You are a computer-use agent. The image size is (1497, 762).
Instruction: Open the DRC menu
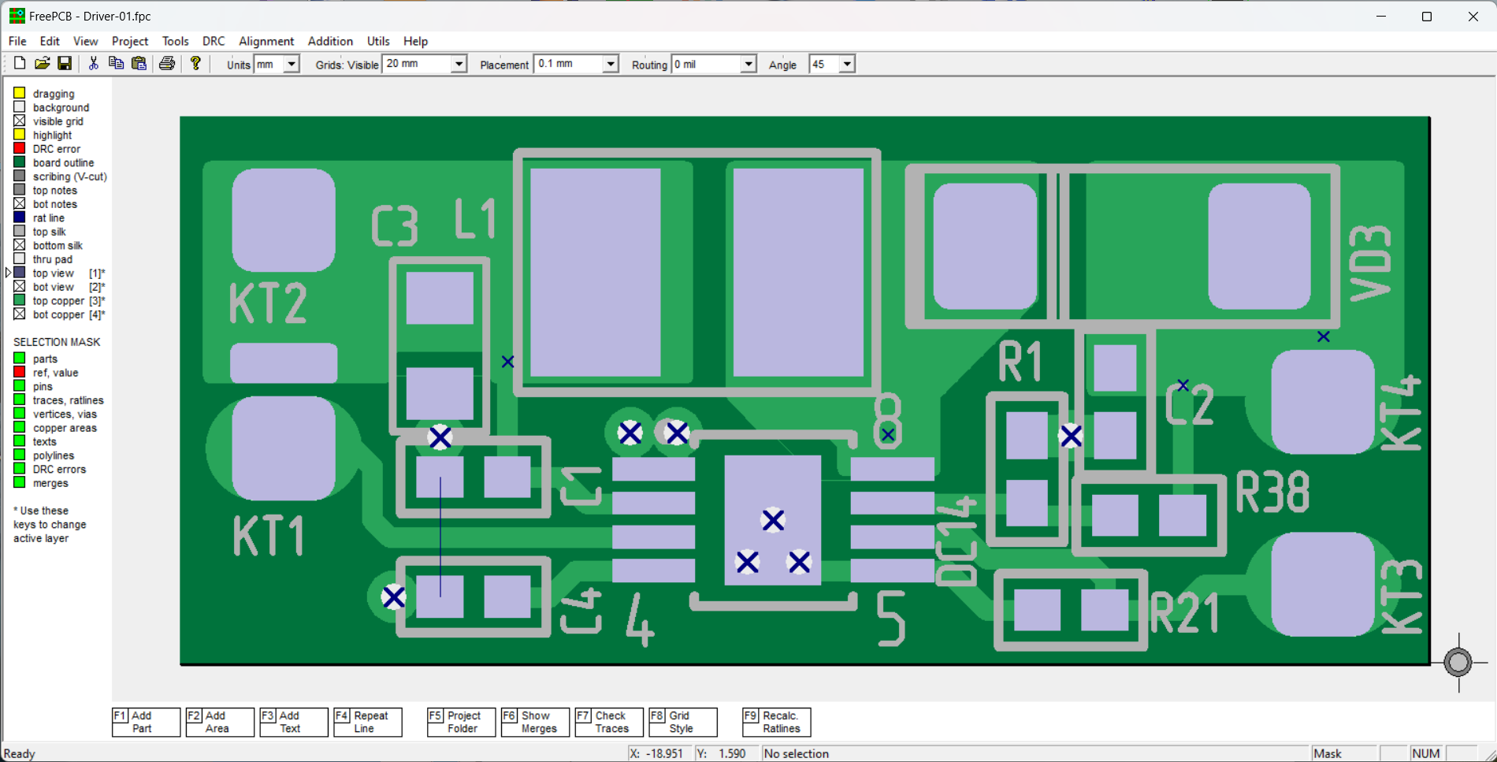click(x=214, y=41)
